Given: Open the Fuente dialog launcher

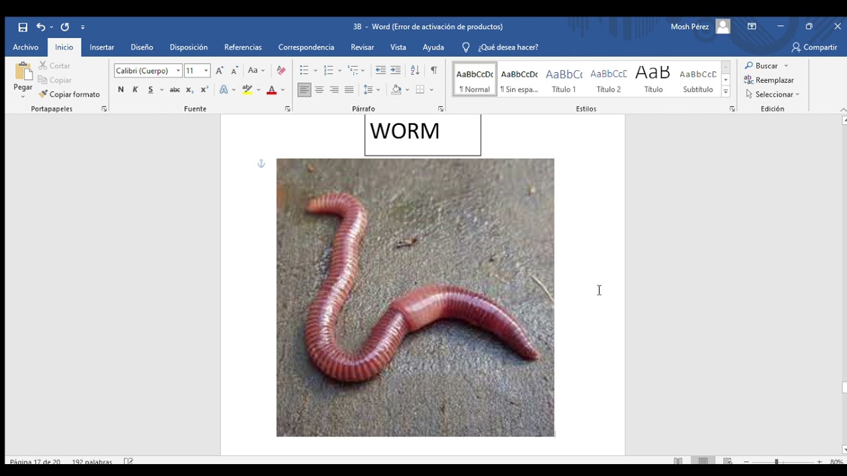Looking at the screenshot, I should coord(287,109).
